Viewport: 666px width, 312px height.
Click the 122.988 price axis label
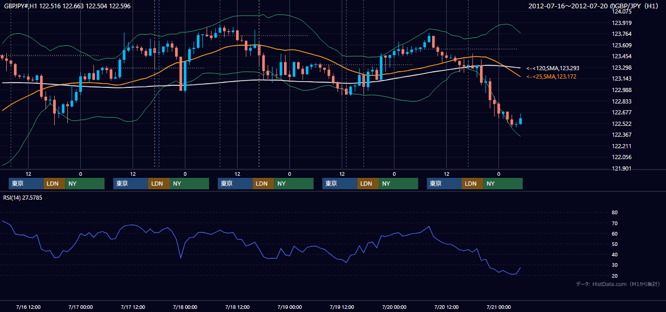[x=622, y=90]
